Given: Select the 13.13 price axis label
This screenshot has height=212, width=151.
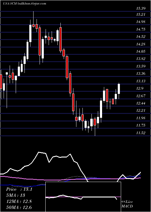Looking at the screenshot, I should [x=141, y=81].
